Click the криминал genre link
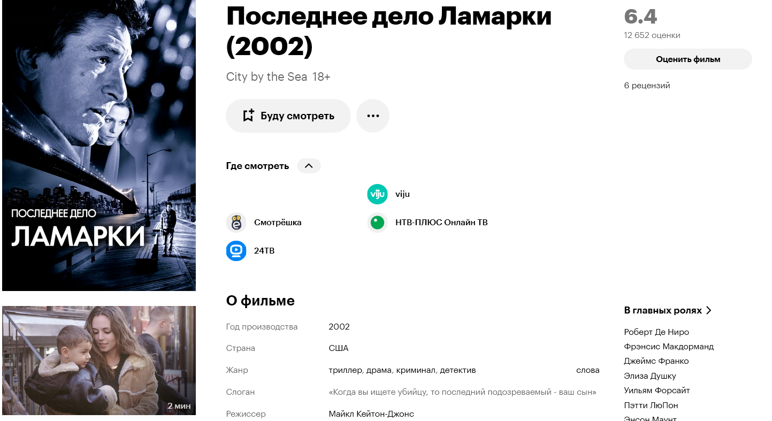This screenshot has width=772, height=421. (x=415, y=370)
